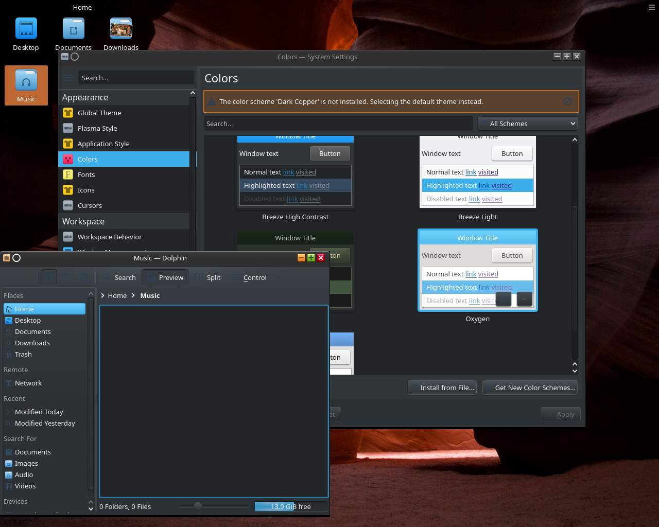Select the Downloads desktop folder icon
Screen dimensions: 659x527
[x=121, y=34]
